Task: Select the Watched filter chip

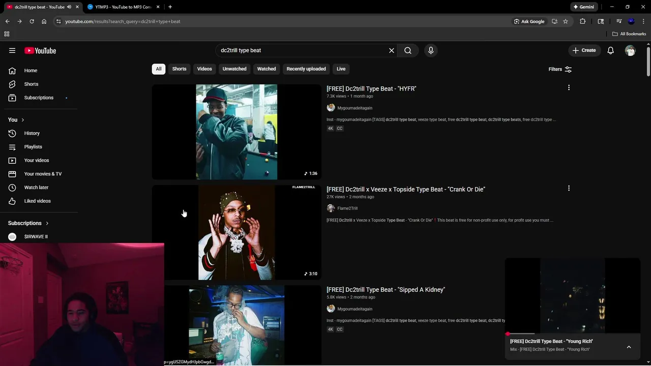Action: 267,69
